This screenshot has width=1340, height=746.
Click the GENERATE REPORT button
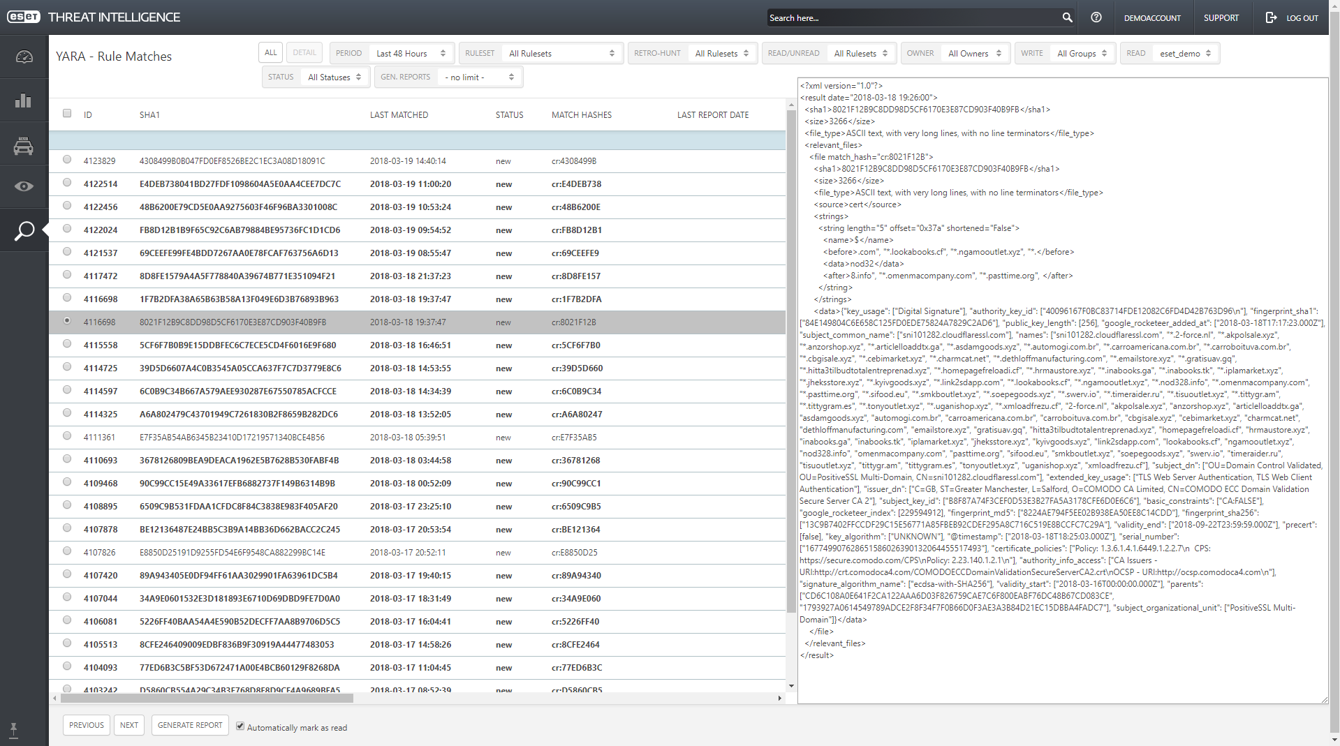190,726
